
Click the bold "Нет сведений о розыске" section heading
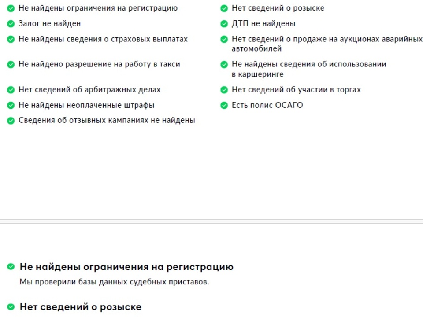tap(81, 307)
